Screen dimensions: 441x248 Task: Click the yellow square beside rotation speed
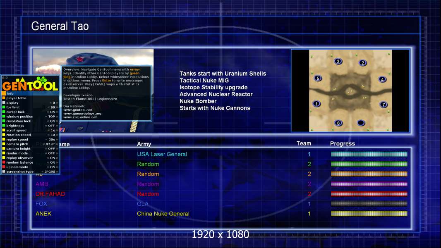tap(4, 135)
